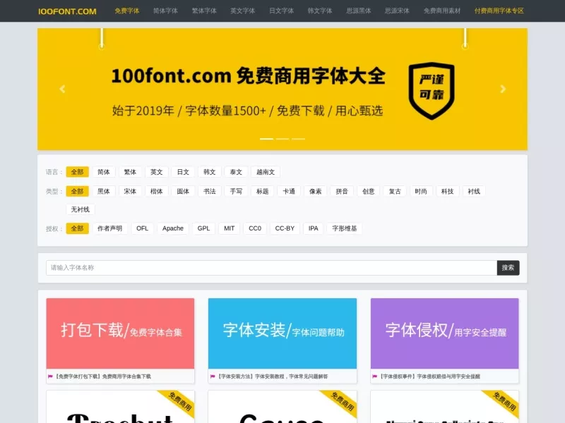Filter type by 书法
565x423 pixels.
[x=209, y=191]
